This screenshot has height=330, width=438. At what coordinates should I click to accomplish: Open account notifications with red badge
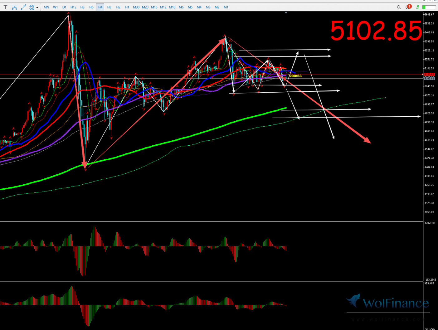[x=408, y=7]
